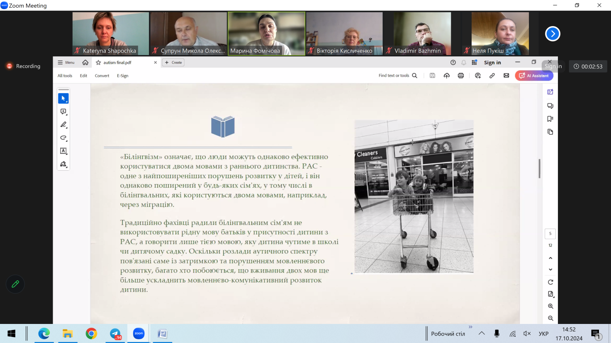
Task: Open the Acrobat apps grid icon
Action: pyautogui.click(x=474, y=63)
